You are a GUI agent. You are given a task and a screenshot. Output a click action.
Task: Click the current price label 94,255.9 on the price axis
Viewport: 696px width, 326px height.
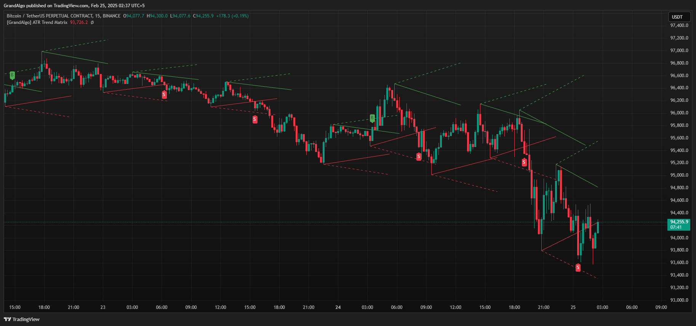[x=679, y=222]
